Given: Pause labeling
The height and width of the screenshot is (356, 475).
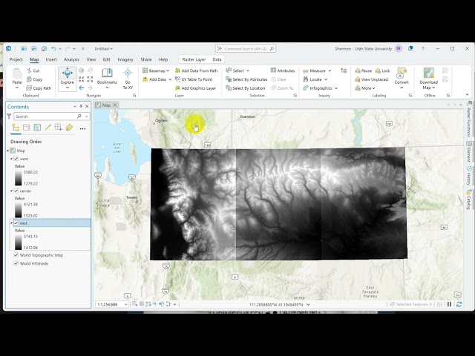Looking at the screenshot, I should pyautogui.click(x=363, y=70).
